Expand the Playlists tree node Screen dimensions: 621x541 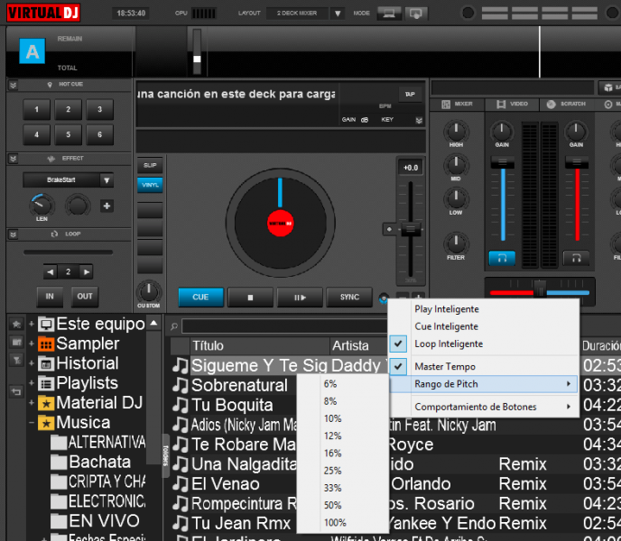32,382
